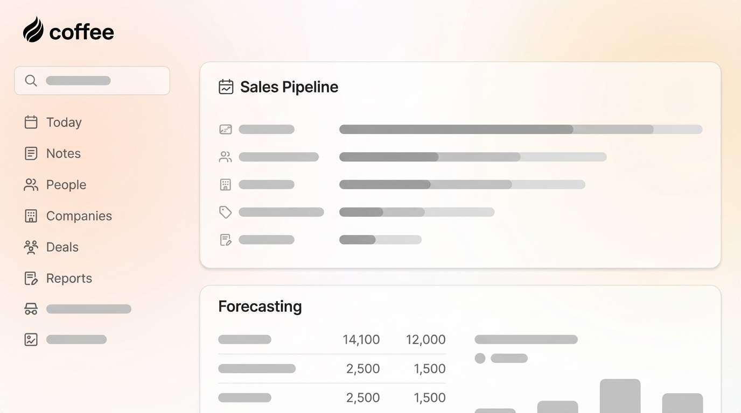Click the people icon in the second pipeline row
The width and height of the screenshot is (741, 413).
(x=225, y=156)
